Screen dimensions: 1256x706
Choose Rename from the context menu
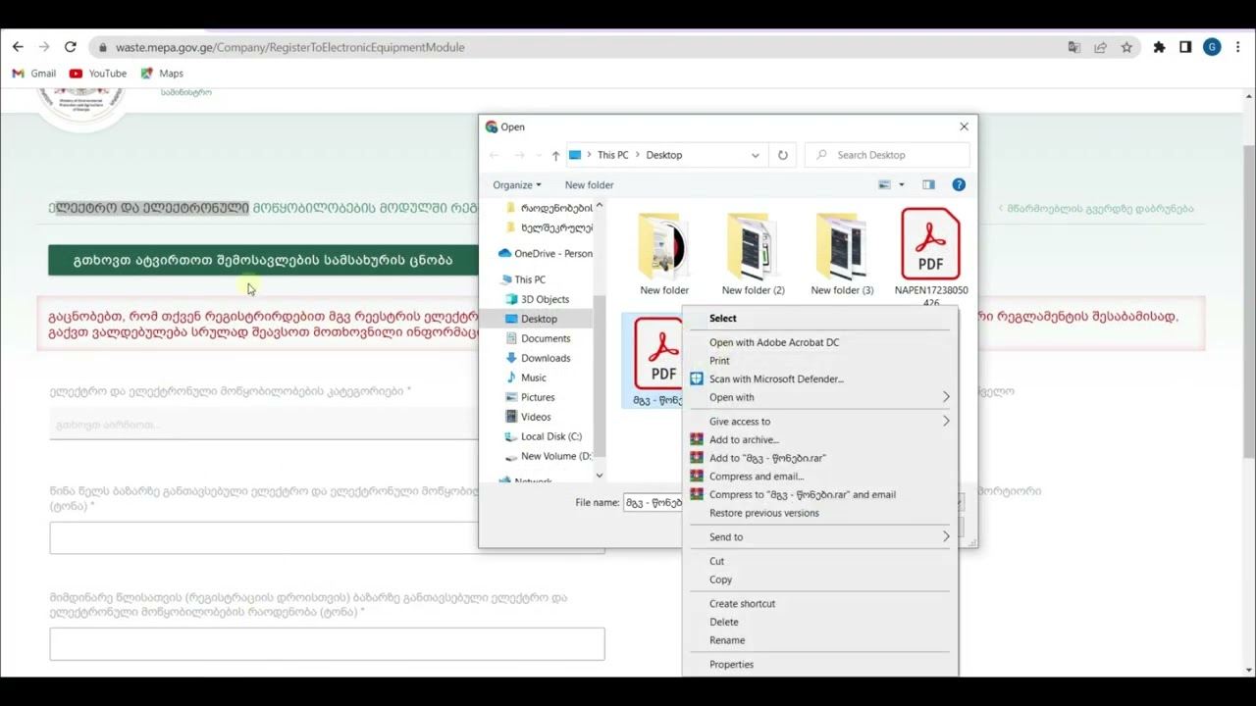(727, 640)
